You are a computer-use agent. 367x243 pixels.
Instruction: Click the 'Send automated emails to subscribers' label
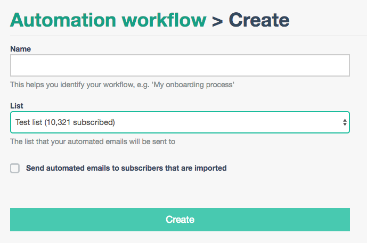pyautogui.click(x=126, y=168)
